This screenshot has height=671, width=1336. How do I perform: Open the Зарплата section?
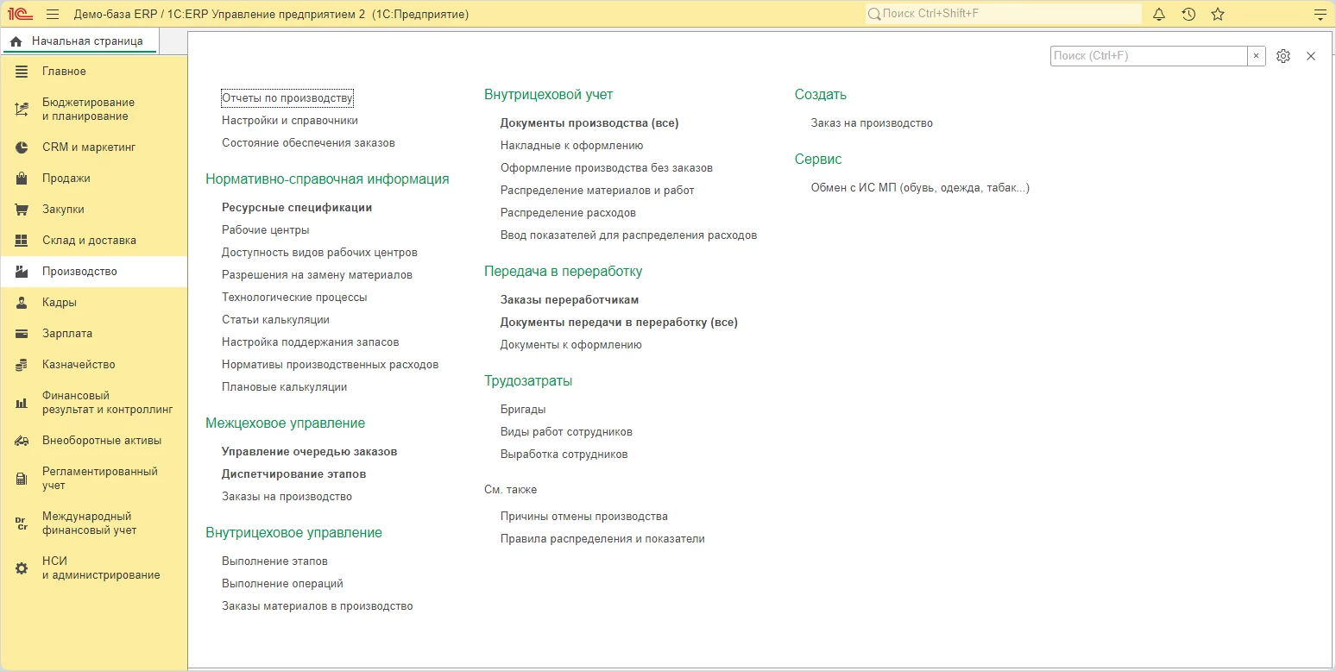tap(93, 334)
